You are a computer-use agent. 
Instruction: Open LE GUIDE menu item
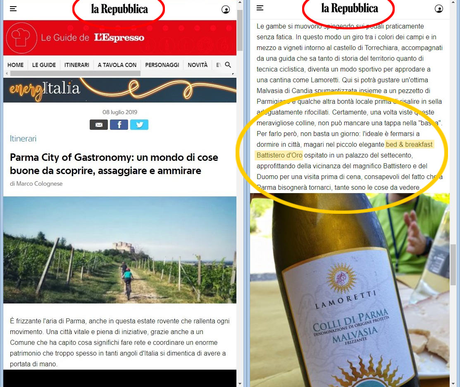(44, 65)
